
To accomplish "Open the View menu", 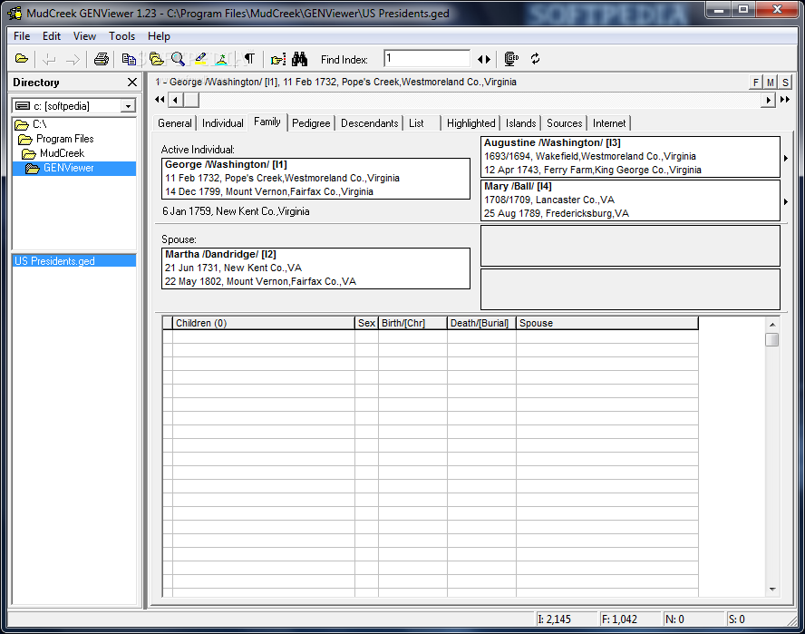I will [84, 36].
